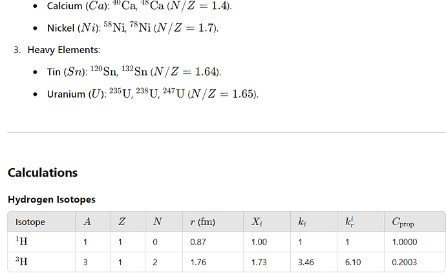Click the 0.2003 table cell
The width and height of the screenshot is (446, 273).
404,262
